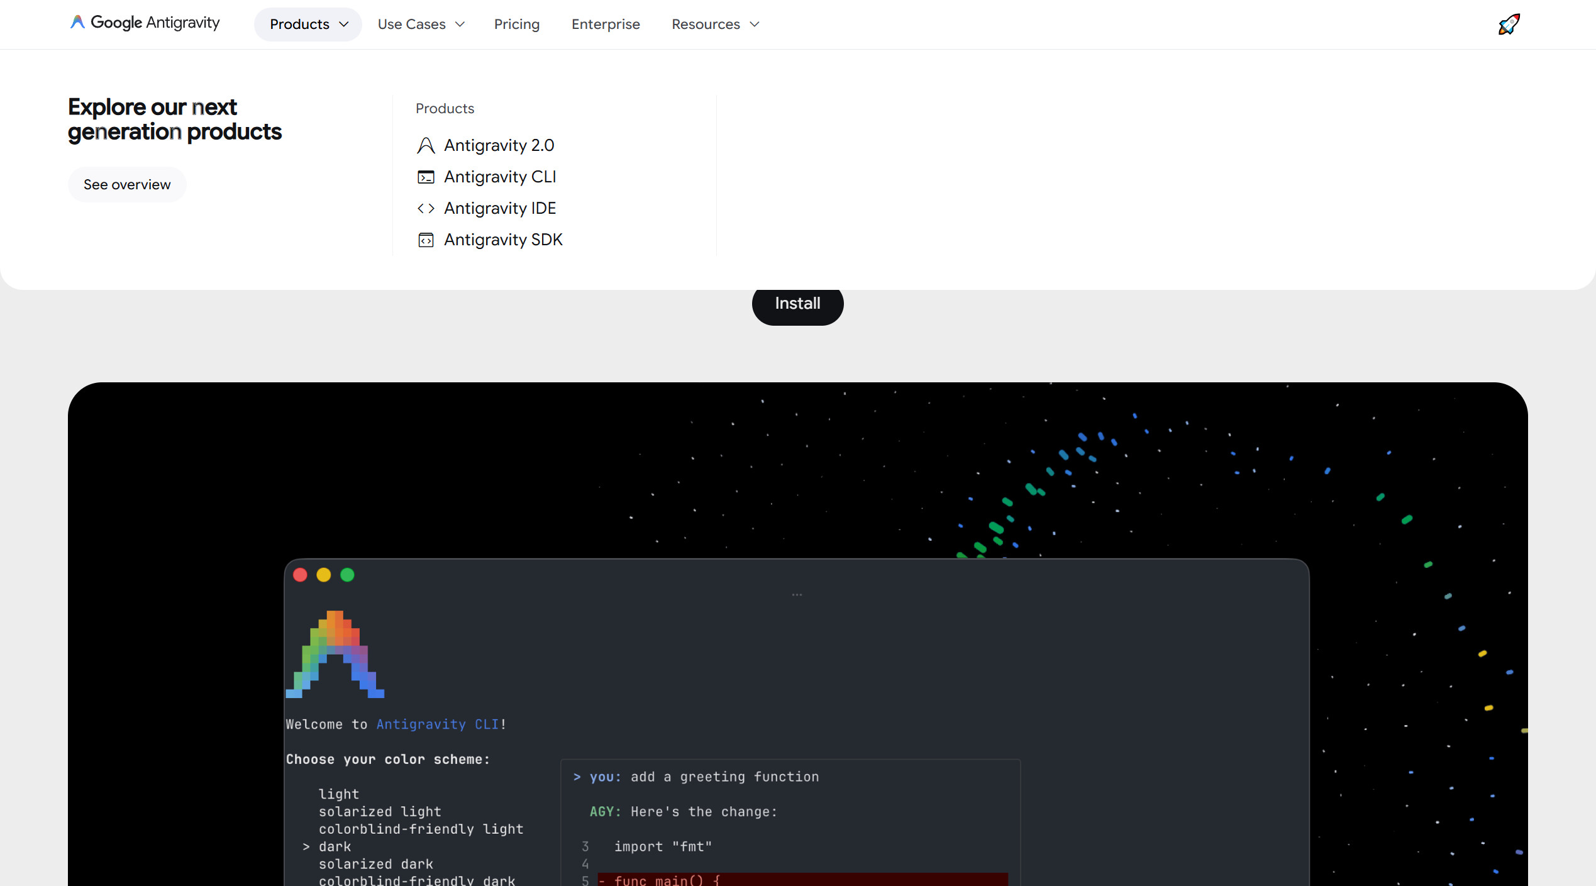Open the Enterprise page

point(606,25)
